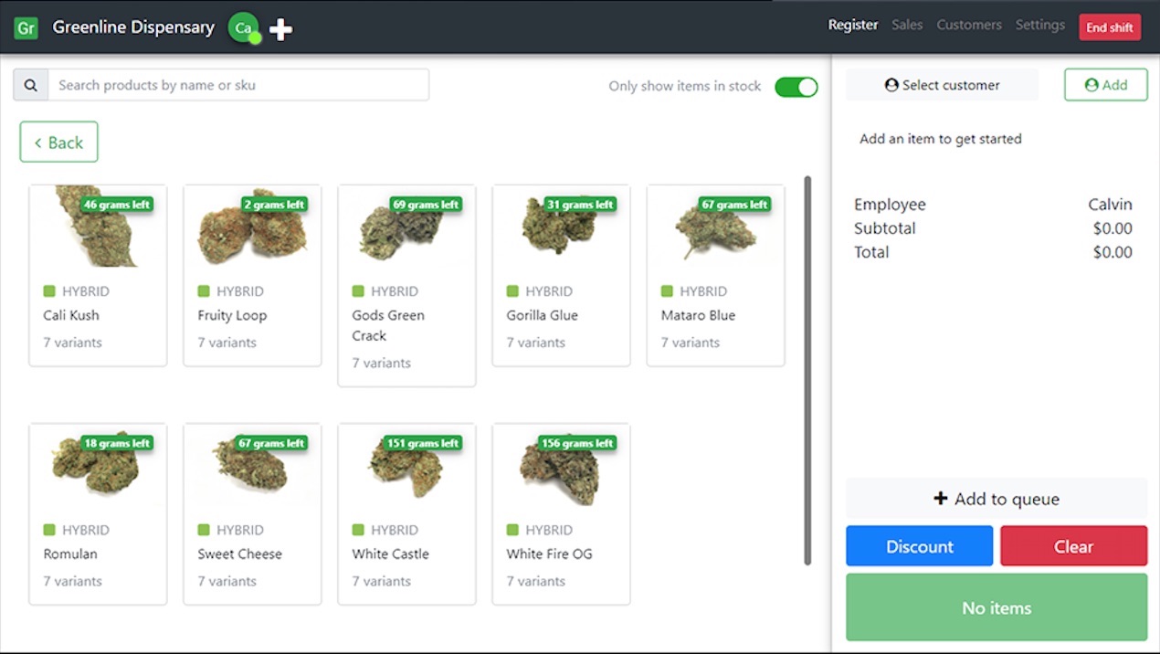Select the Cali Kush product image
Image resolution: width=1160 pixels, height=654 pixels.
pos(97,228)
